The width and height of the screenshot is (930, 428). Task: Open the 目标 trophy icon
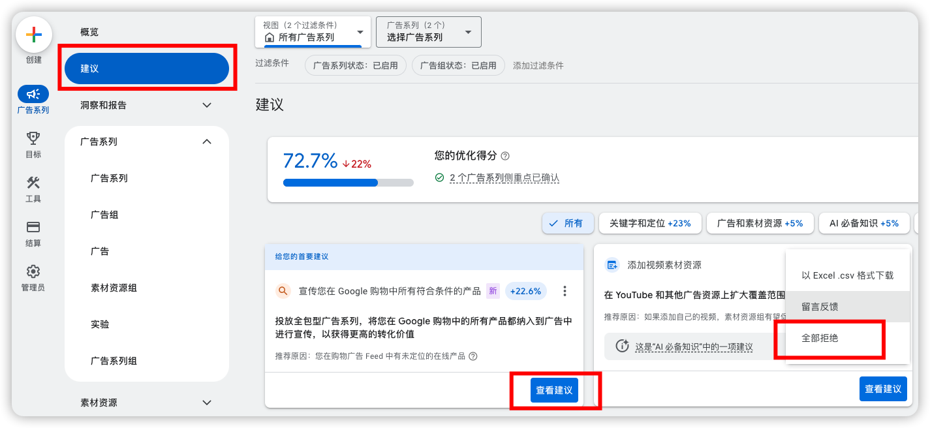pyautogui.click(x=33, y=138)
